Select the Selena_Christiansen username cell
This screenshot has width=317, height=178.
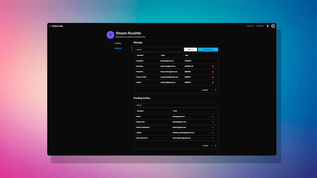pos(143,127)
